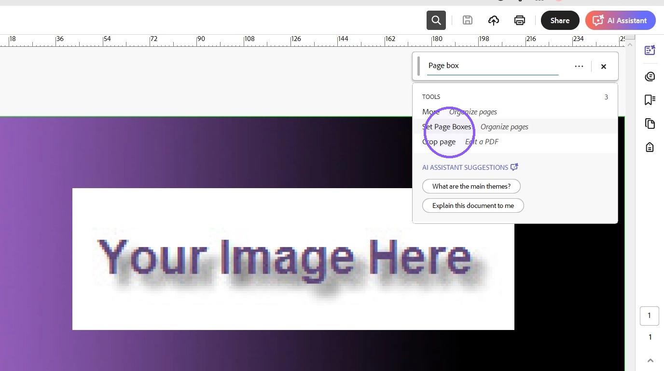Click the current page number box
Screen dimensions: 664x371
650,316
